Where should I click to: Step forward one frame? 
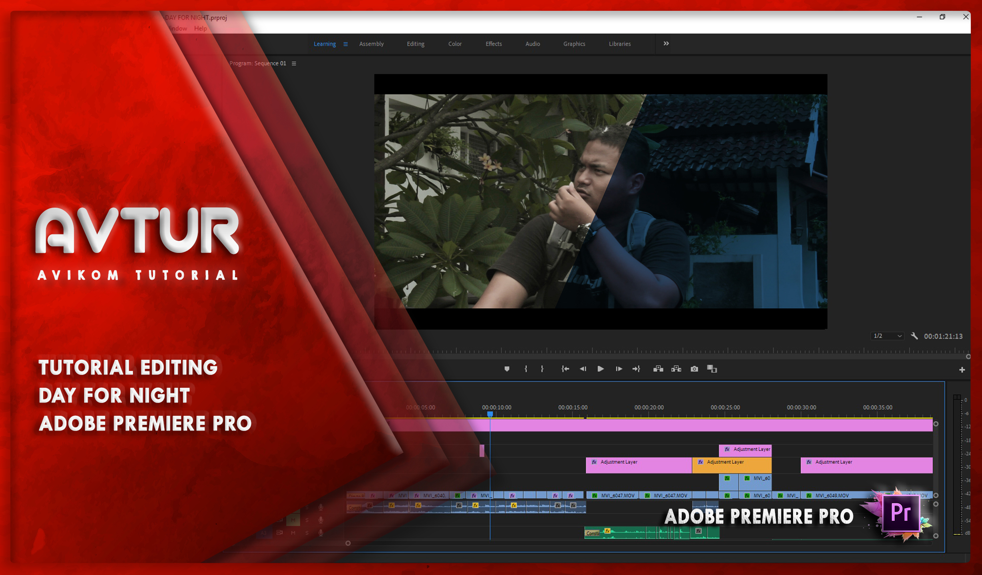[x=619, y=369]
